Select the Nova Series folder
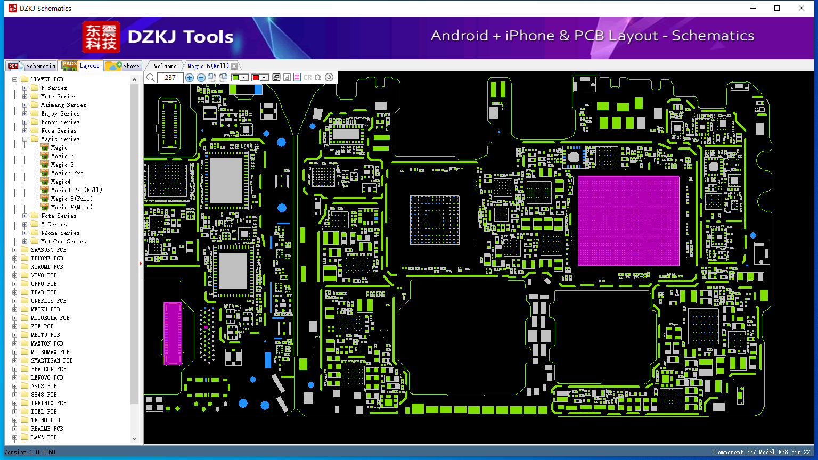 tap(59, 130)
